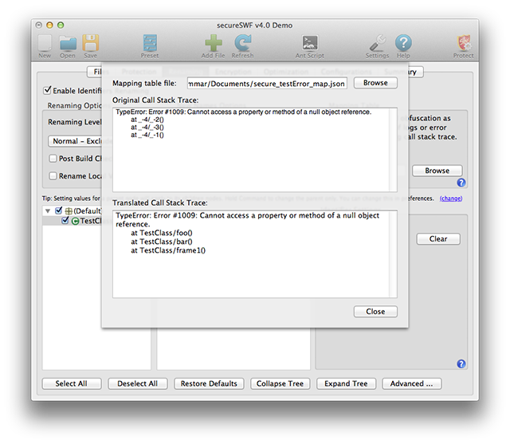The width and height of the screenshot is (510, 444).
Task: Click the Protect shield icon
Action: point(463,43)
